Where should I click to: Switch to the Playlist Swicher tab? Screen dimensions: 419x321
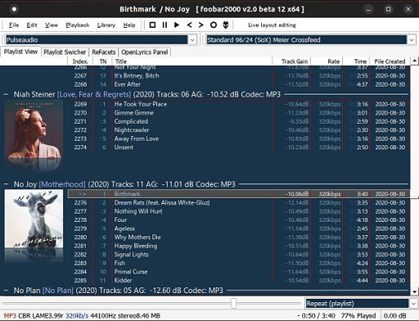click(65, 52)
